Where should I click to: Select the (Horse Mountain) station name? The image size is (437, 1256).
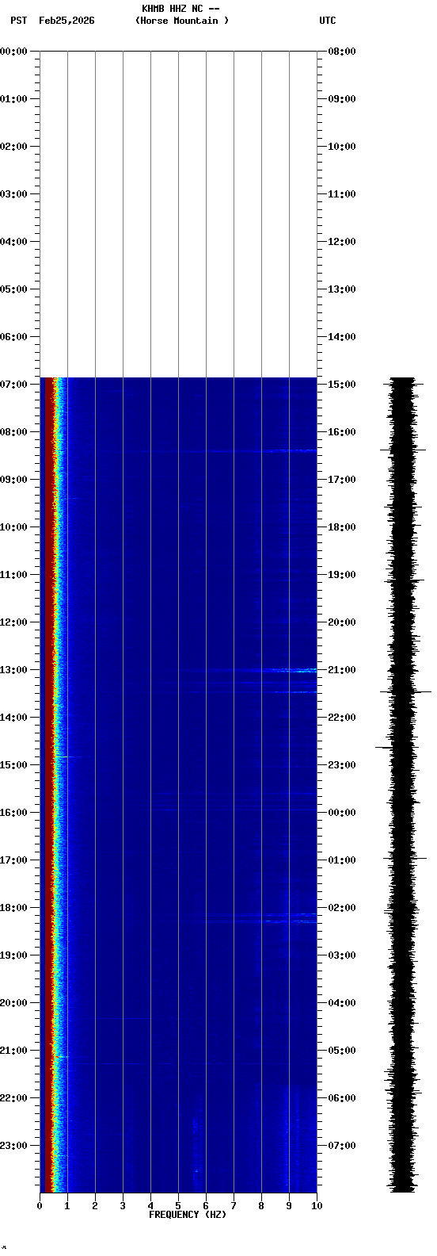pyautogui.click(x=182, y=21)
